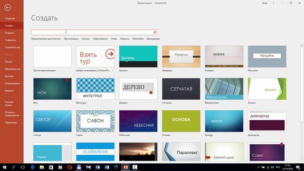Select the Пустая презентация blank template
This screenshot has height=171, width=304.
click(52, 57)
